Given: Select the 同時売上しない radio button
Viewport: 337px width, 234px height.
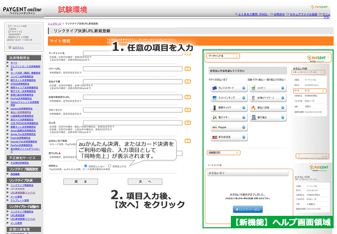Looking at the screenshot, I should click(86, 166).
